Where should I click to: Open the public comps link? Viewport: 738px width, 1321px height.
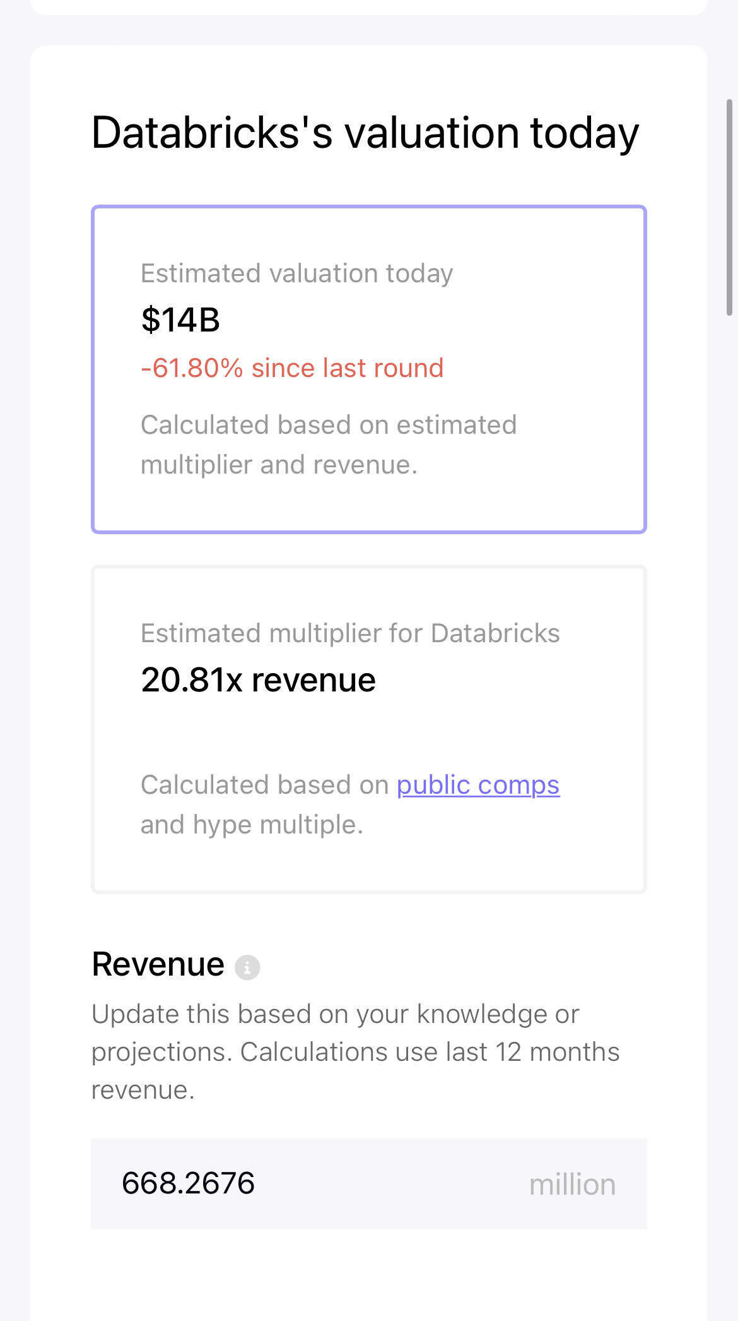point(477,785)
